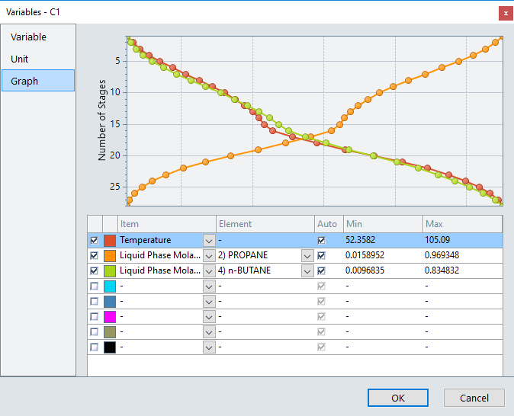The height and width of the screenshot is (416, 514).
Task: Toggle Auto checkbox for n-BUTANE row
Action: [321, 270]
